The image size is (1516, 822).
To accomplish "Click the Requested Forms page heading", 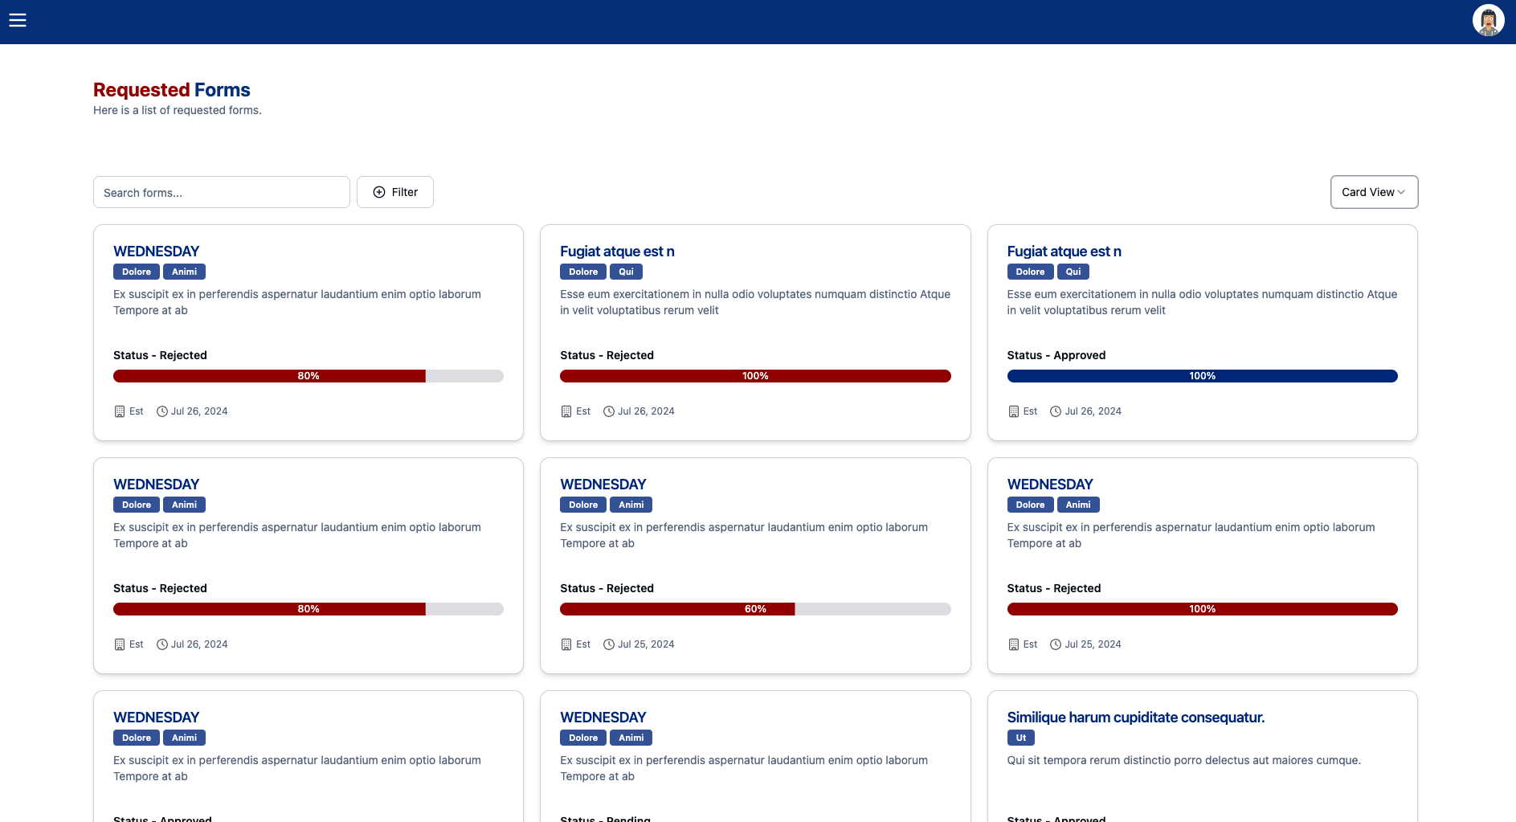I will click(171, 90).
